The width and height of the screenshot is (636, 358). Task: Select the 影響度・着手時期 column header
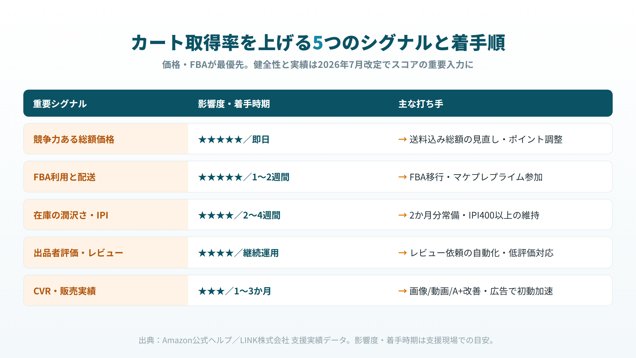[234, 104]
